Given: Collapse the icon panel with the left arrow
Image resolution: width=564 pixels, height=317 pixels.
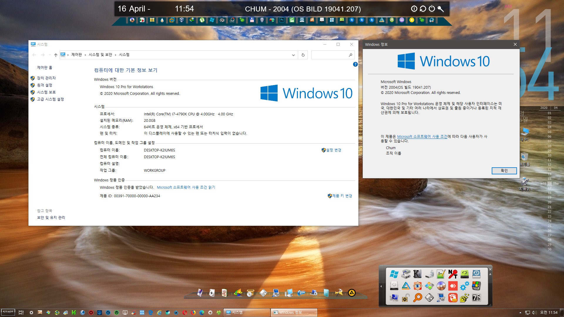Looking at the screenshot, I should click(x=381, y=286).
